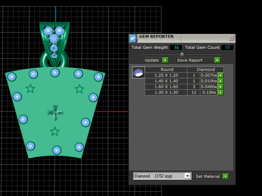
Task: Click the Set Material label button
Action: pos(207,176)
